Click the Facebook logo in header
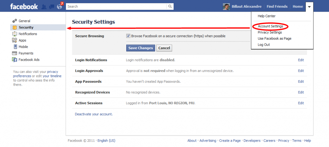 click(x=24, y=6)
